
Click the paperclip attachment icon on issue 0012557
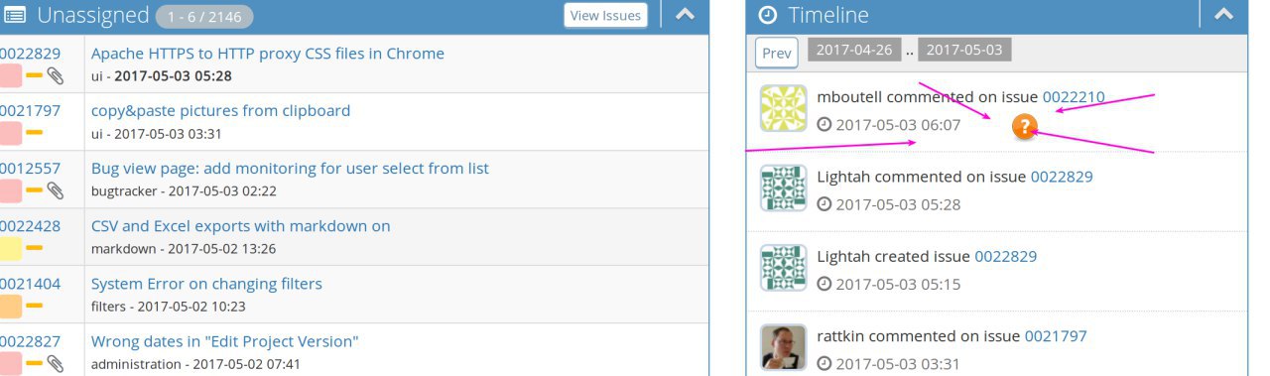pos(56,190)
